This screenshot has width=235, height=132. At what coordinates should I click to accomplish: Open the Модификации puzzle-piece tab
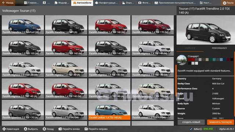click(x=62, y=3)
